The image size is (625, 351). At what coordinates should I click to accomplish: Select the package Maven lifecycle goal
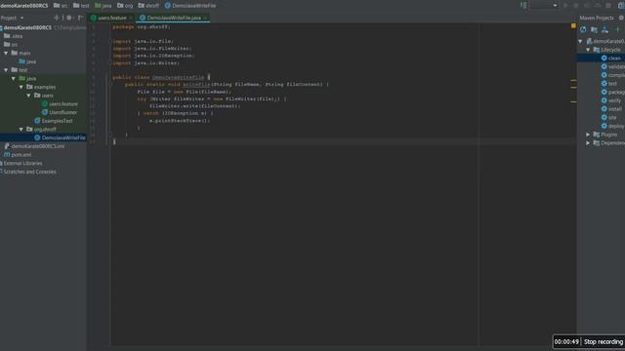(614, 92)
